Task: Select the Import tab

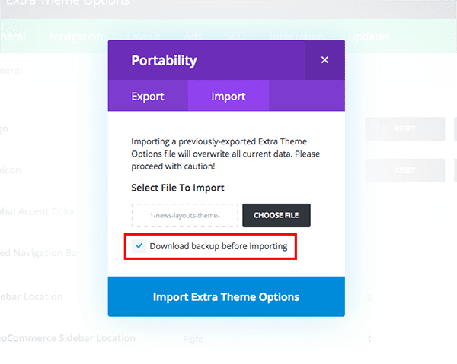Action: 228,97
